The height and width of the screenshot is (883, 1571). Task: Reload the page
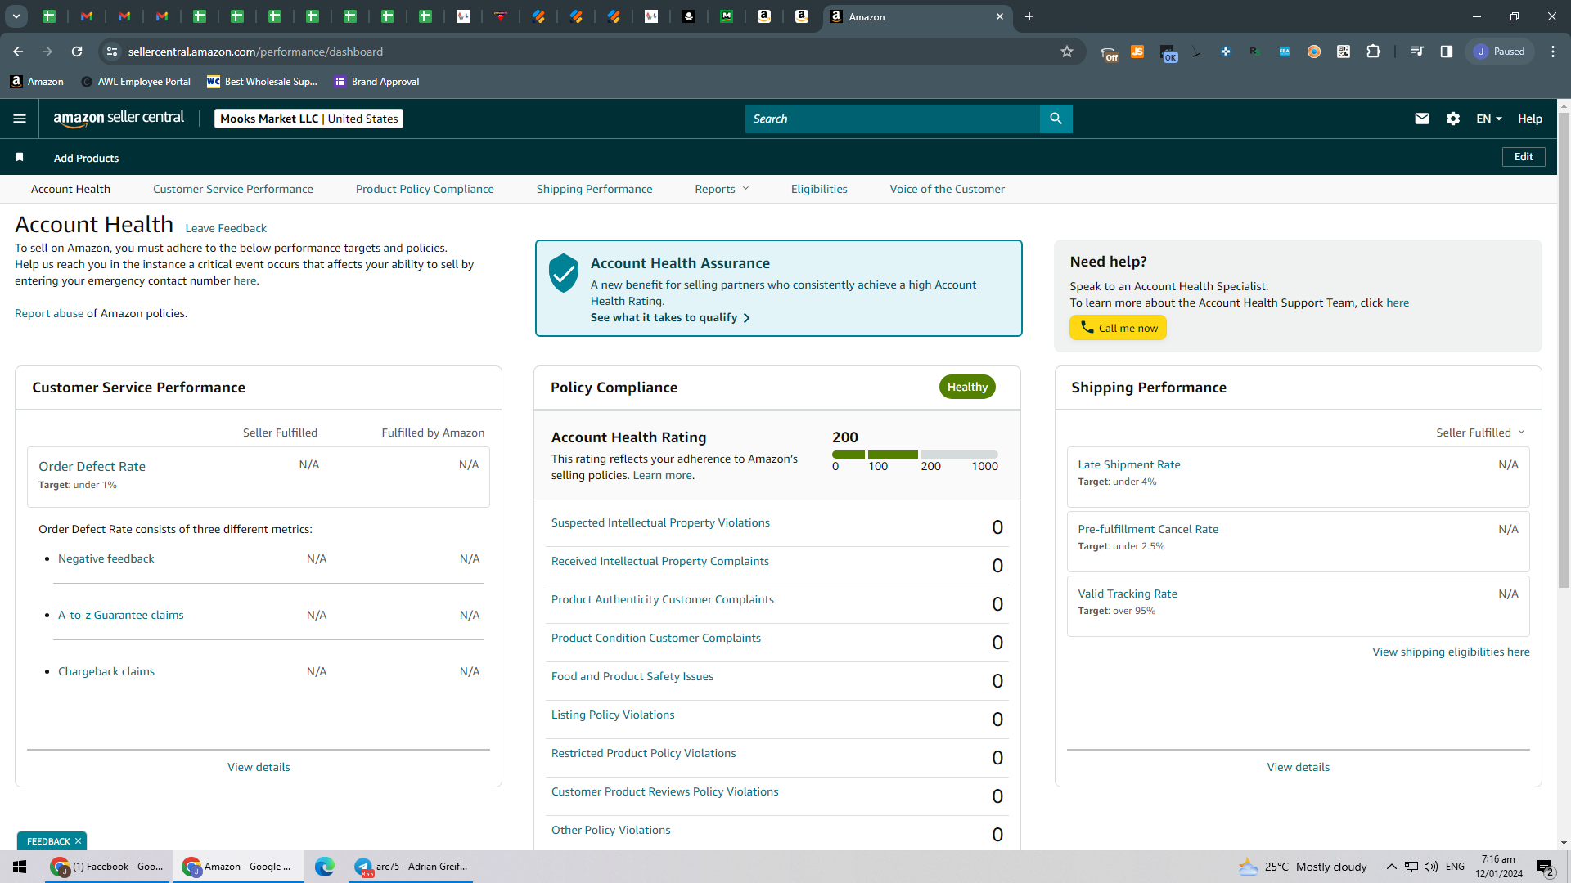pyautogui.click(x=77, y=52)
